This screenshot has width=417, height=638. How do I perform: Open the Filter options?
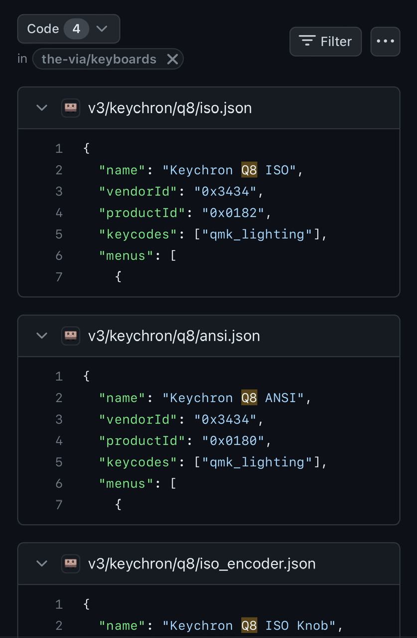coord(325,41)
